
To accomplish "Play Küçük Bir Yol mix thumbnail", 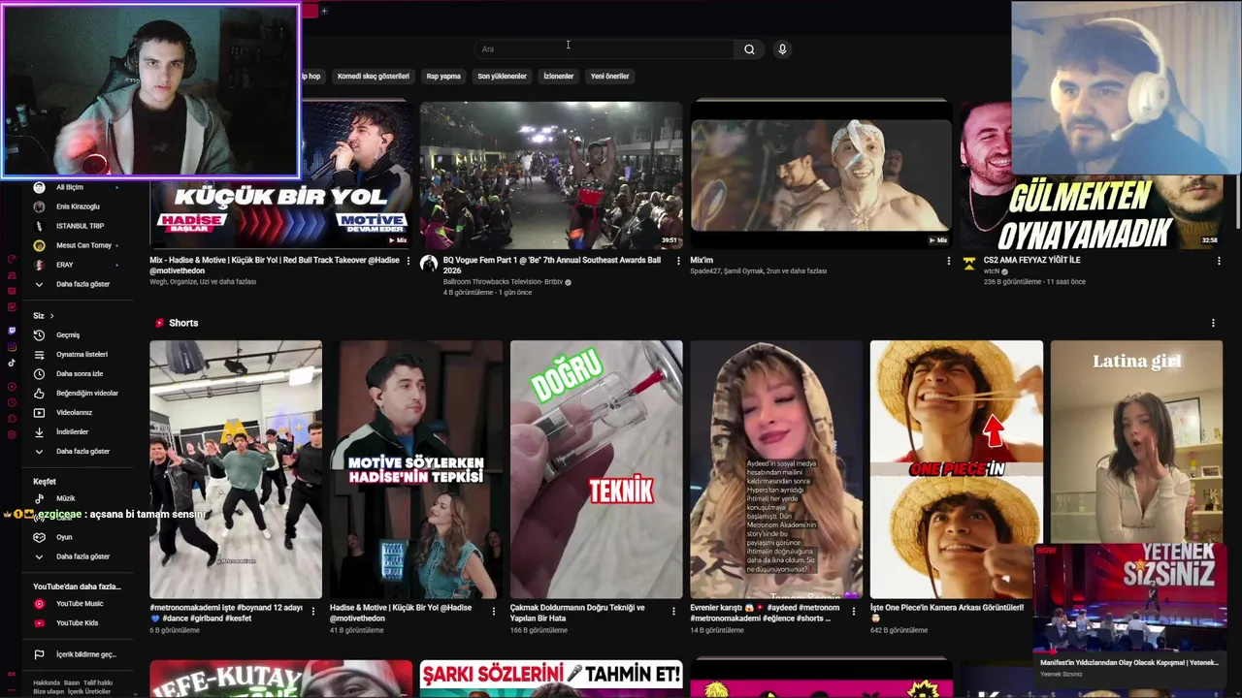I will click(281, 174).
